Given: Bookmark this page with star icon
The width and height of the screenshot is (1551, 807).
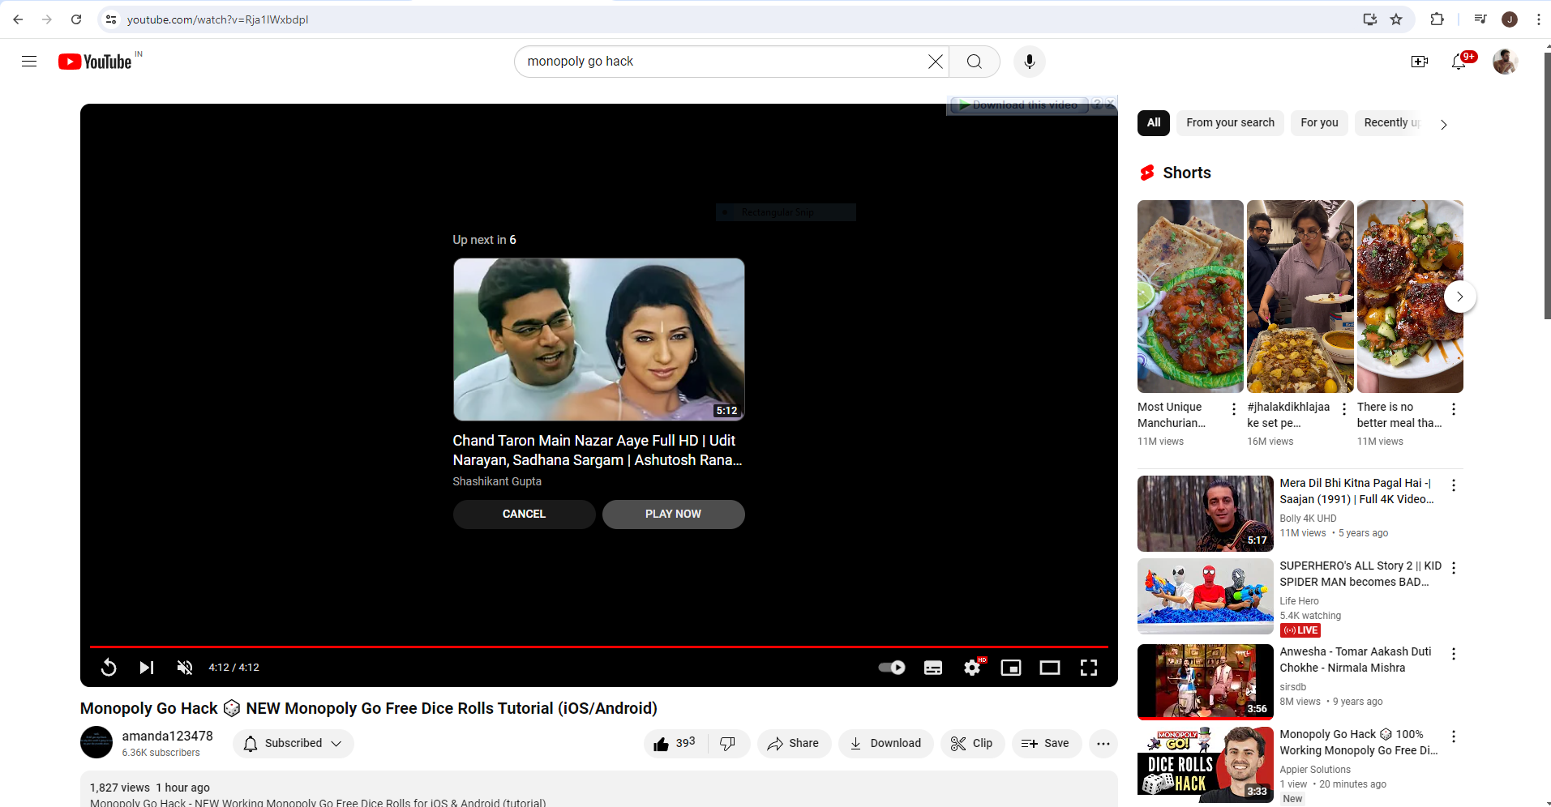Looking at the screenshot, I should pos(1396,19).
